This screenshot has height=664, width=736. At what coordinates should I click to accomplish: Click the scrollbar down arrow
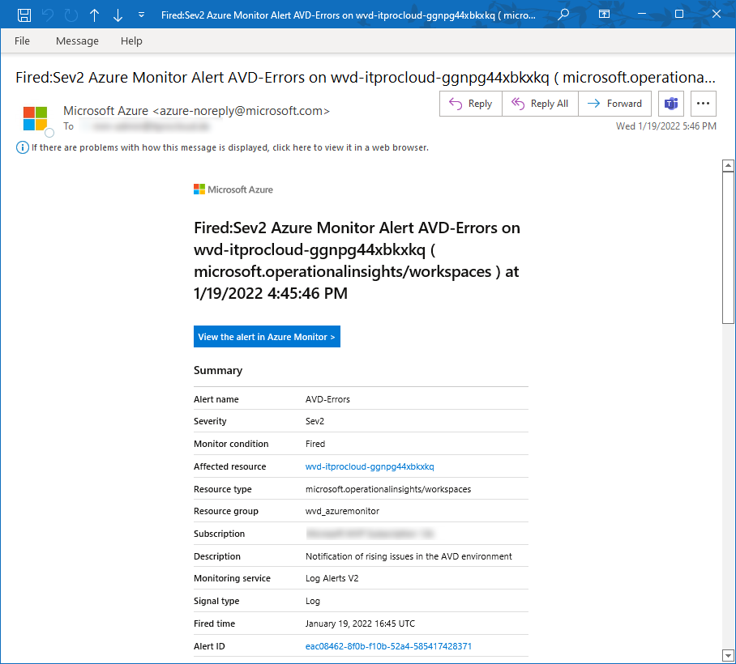[728, 655]
